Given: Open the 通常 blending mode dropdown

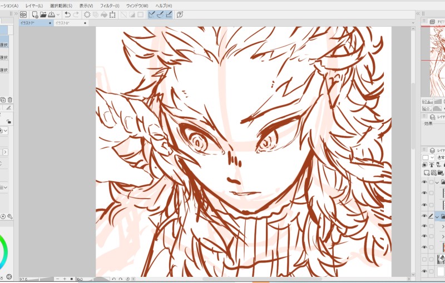Looking at the screenshot, I should point(441,157).
